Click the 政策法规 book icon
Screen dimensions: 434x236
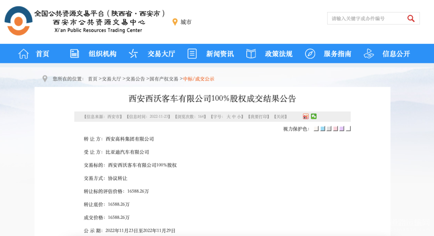(x=251, y=54)
